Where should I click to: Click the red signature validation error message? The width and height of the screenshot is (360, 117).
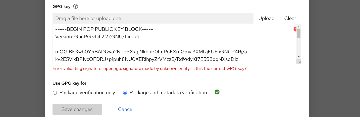click(x=149, y=68)
